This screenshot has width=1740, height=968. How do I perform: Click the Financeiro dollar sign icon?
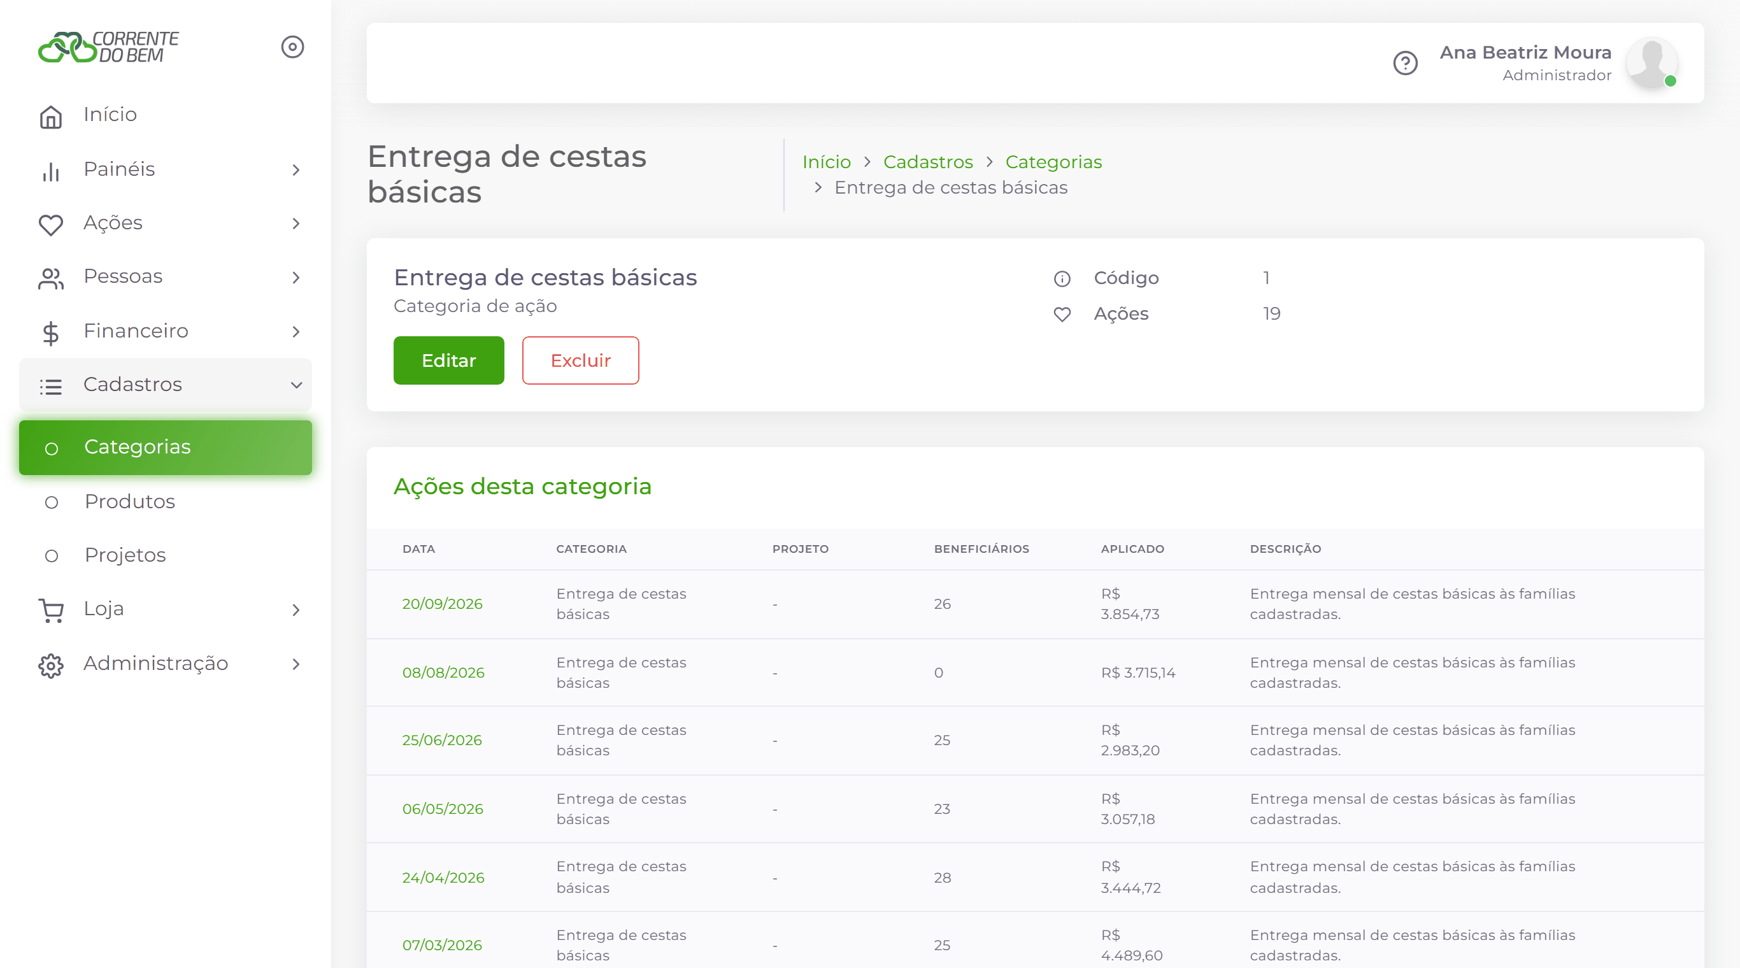point(51,332)
